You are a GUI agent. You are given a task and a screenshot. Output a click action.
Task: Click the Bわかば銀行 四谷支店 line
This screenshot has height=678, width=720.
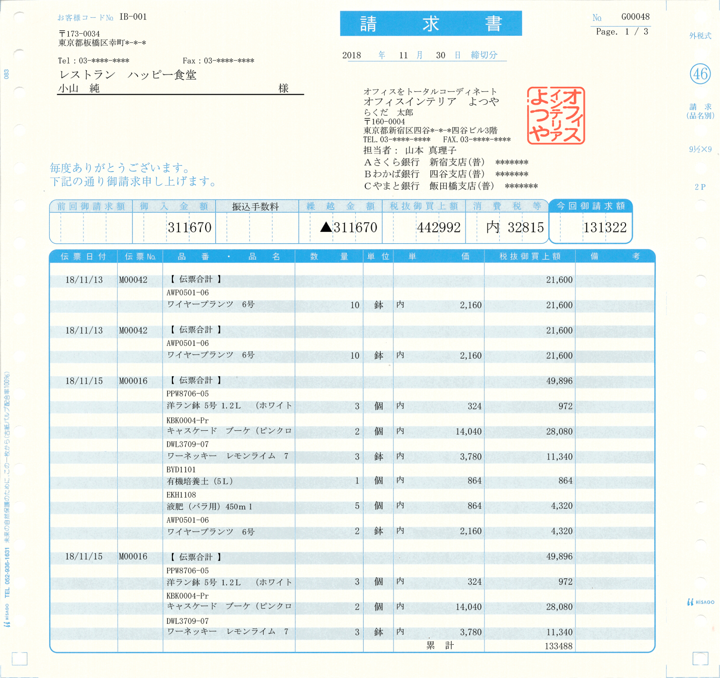pos(446,174)
